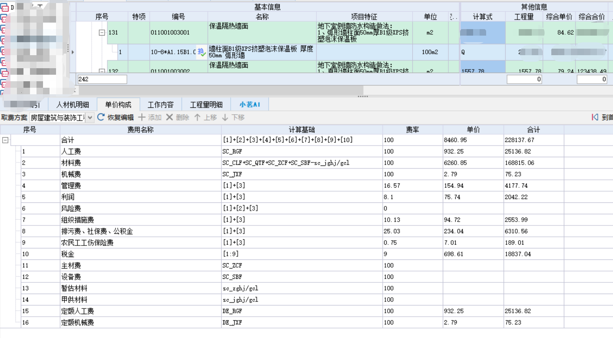This screenshot has width=613, height=338.
Task: Select the 人工费 row
Action: click(x=306, y=151)
